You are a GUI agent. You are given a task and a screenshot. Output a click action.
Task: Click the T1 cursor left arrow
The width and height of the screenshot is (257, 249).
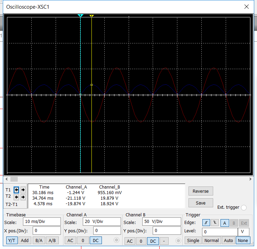click(x=16, y=190)
